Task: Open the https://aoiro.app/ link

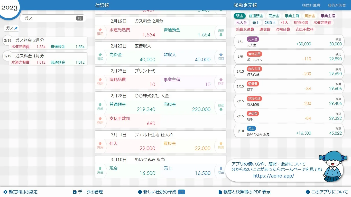Action: (274, 176)
